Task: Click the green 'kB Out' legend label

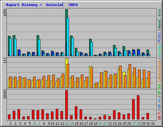Action: 159,90
